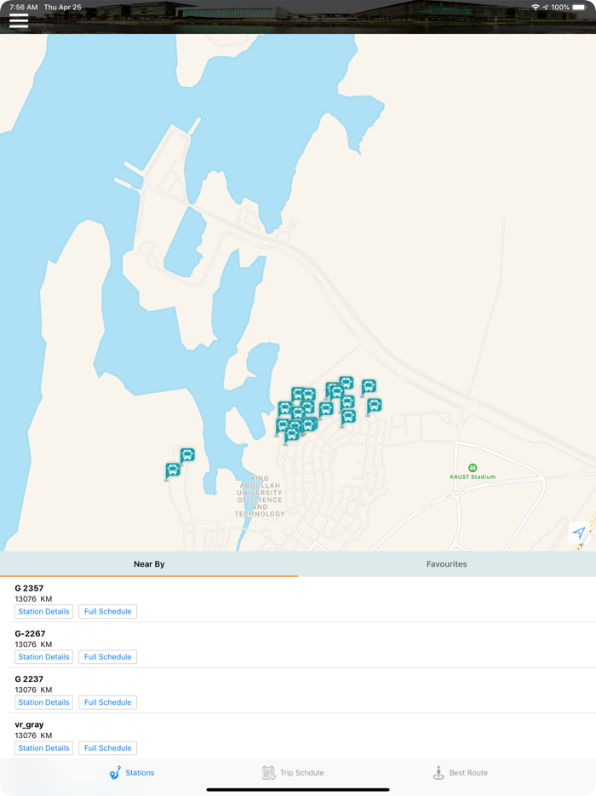
Task: Go to the Stations bottom tab
Action: click(132, 773)
